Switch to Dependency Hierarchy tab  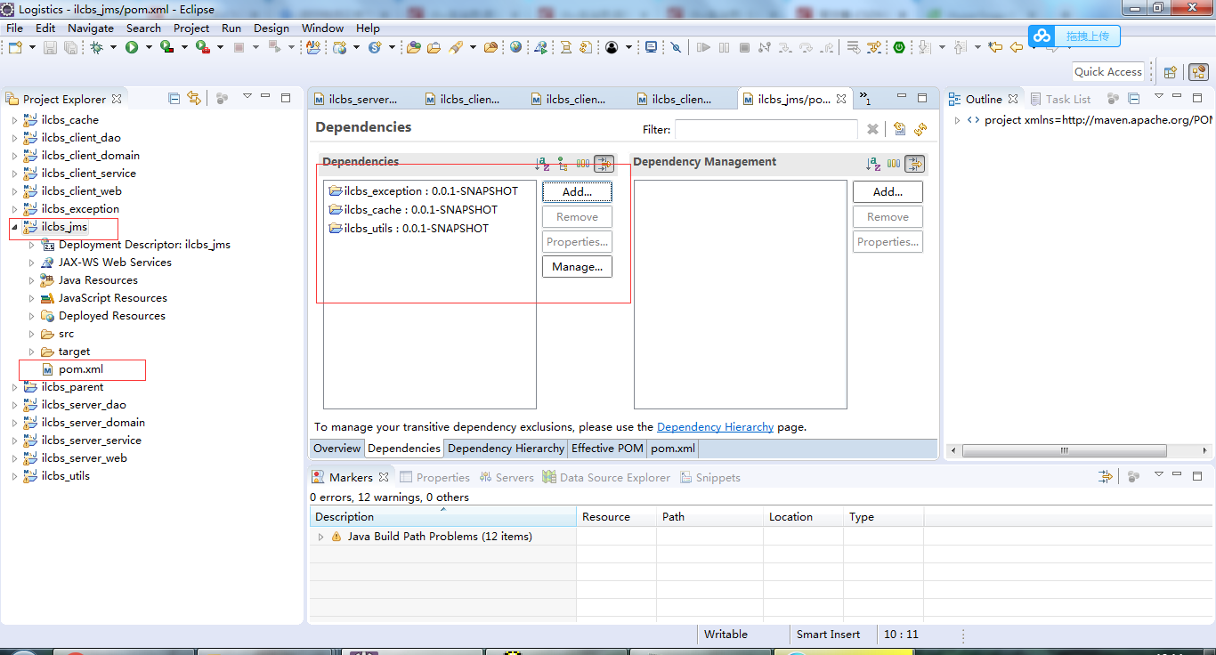(x=506, y=449)
